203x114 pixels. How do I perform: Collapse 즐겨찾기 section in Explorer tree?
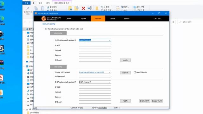pos(24,29)
